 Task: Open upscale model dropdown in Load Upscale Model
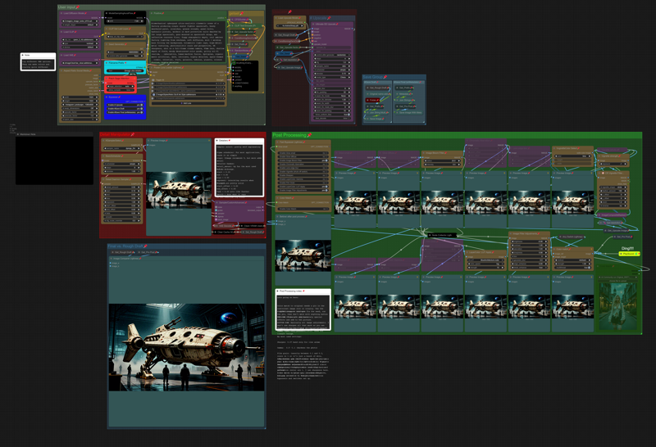click(290, 26)
